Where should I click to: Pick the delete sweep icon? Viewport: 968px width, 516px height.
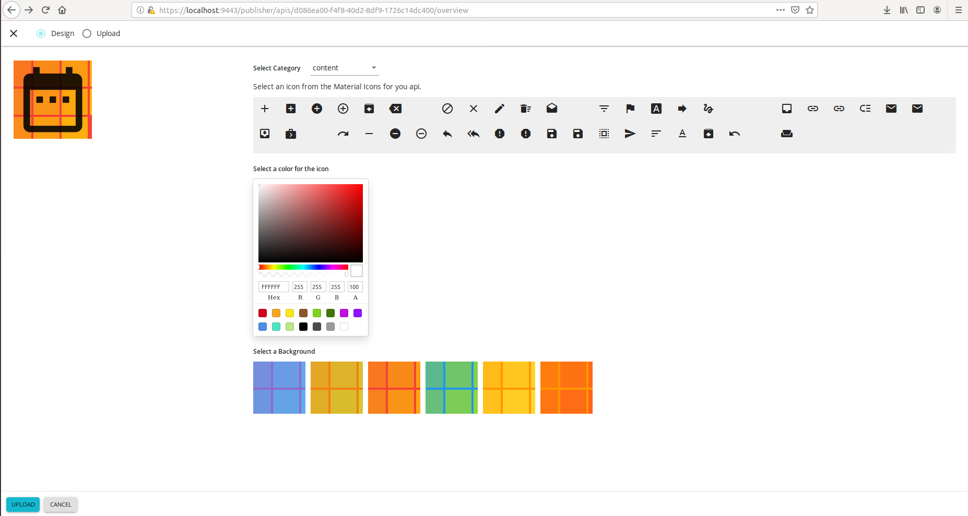coord(525,109)
